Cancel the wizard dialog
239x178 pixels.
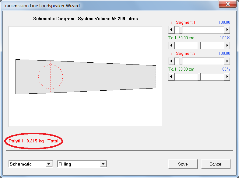point(216,164)
